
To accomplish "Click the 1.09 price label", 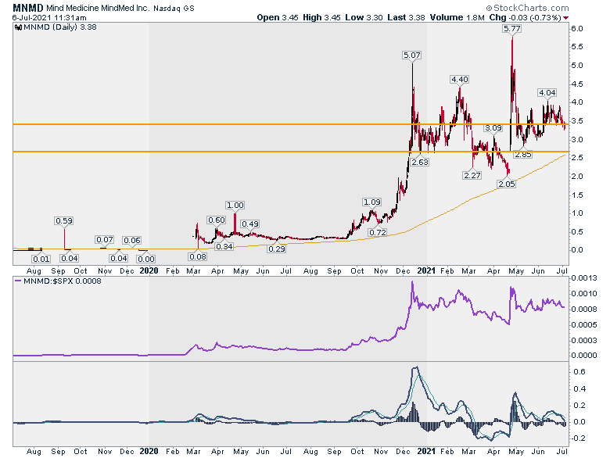I will coord(371,202).
